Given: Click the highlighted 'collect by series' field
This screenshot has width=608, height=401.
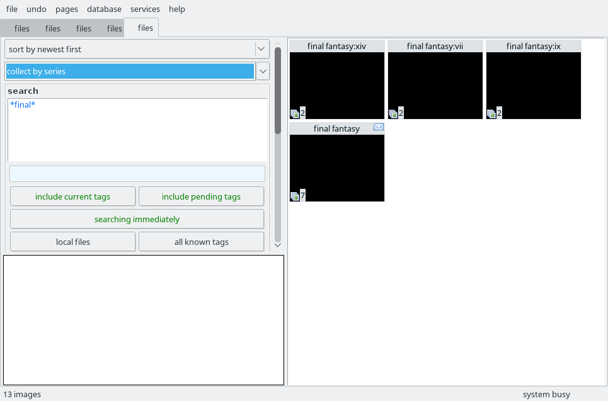Looking at the screenshot, I should click(x=130, y=71).
